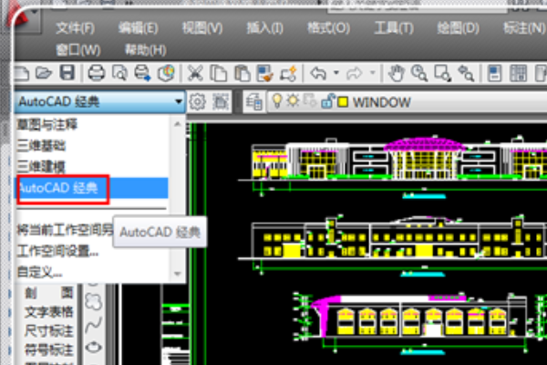Undo the last action with the Undo arrow
Screen dimensions: 547x365
click(318, 73)
